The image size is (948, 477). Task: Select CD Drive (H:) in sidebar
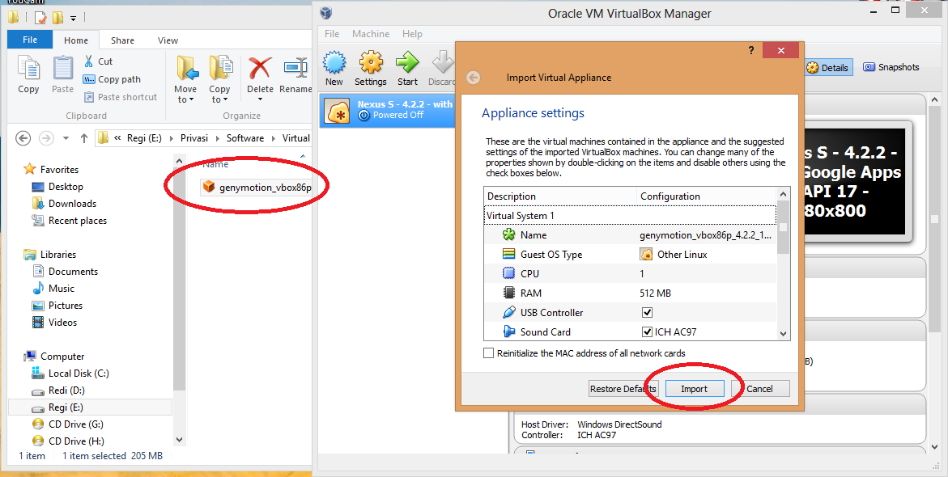tap(68, 441)
